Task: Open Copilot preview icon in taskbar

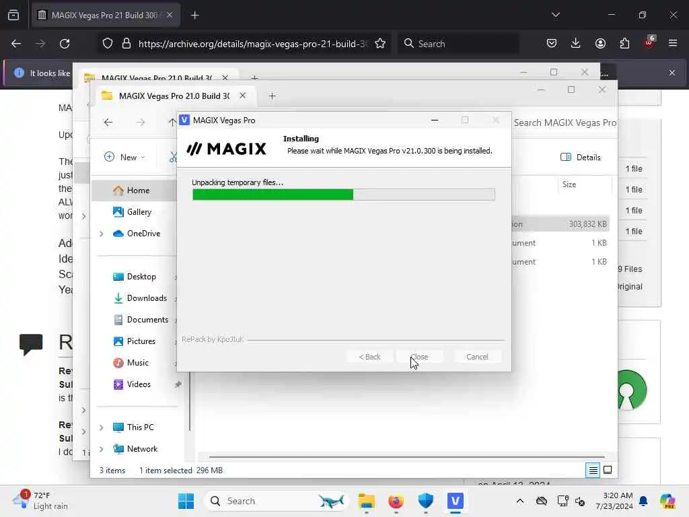Action: [667, 501]
